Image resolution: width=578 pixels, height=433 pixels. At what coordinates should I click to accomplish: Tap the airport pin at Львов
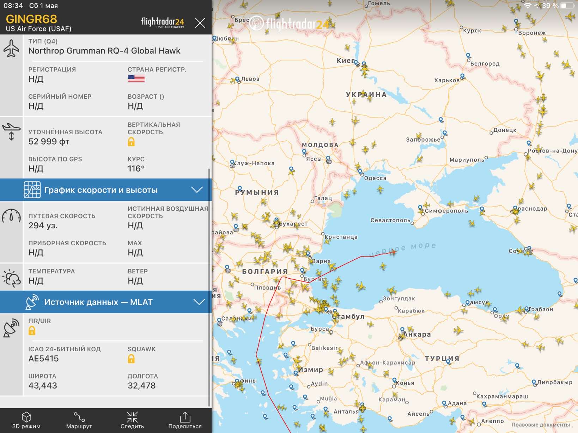pos(237,79)
